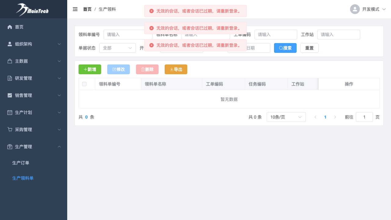Collapse the 生产管理 menu
The image size is (391, 220).
click(34, 147)
